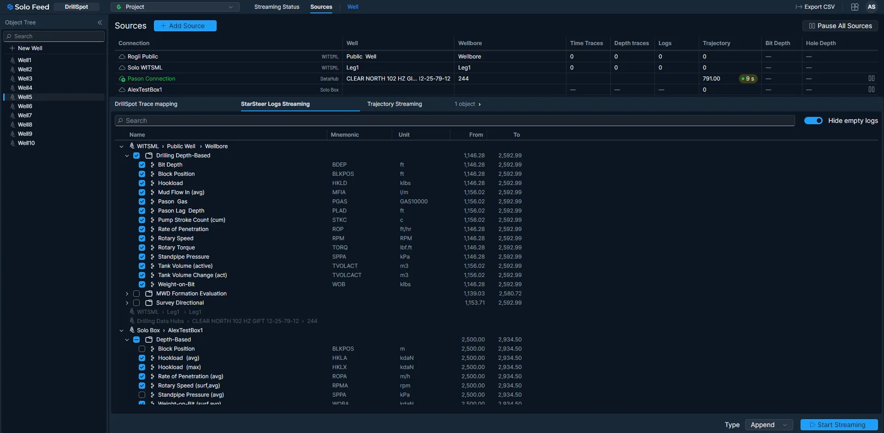Click the logs Search input field
Screen dimensions: 884x433
(x=454, y=121)
